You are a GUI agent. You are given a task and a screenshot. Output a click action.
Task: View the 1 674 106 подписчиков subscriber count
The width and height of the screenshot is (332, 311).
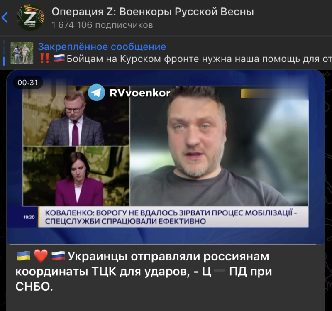tap(102, 25)
